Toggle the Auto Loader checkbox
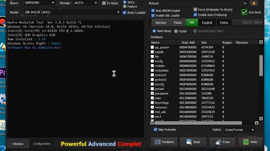This screenshot has width=270, height=151. tap(124, 13)
